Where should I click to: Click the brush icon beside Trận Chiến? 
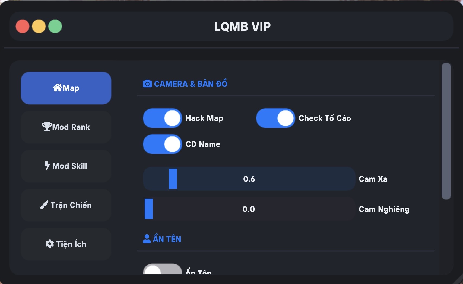(x=44, y=205)
